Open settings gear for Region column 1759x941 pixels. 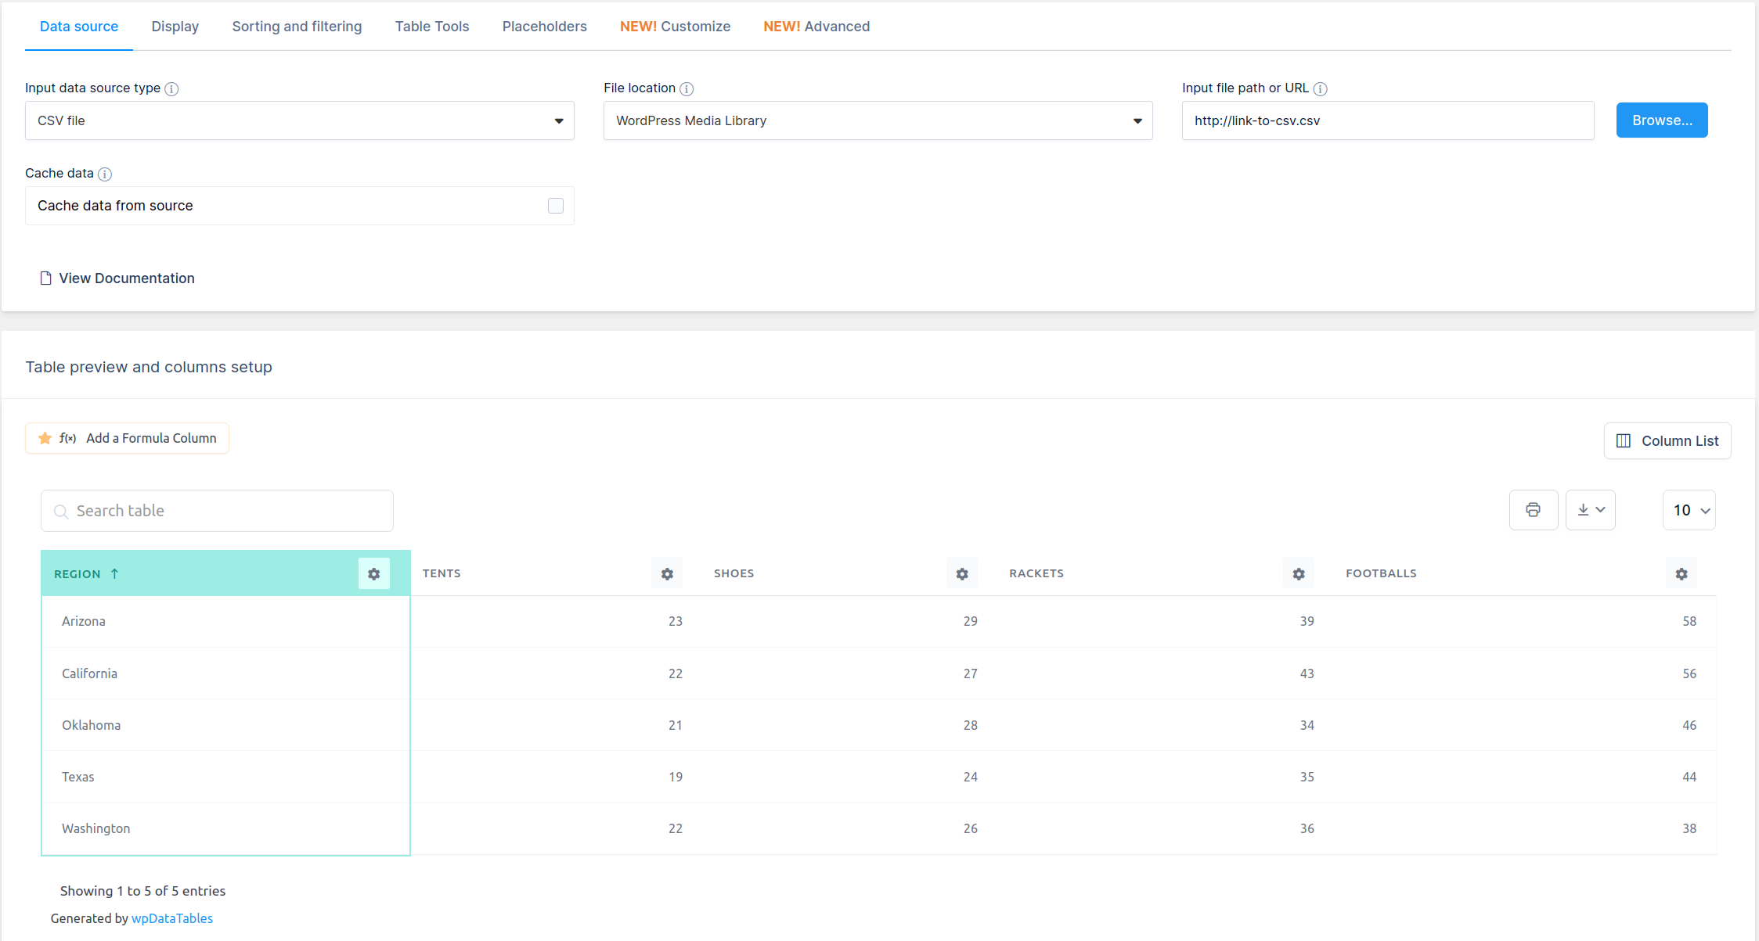374,574
